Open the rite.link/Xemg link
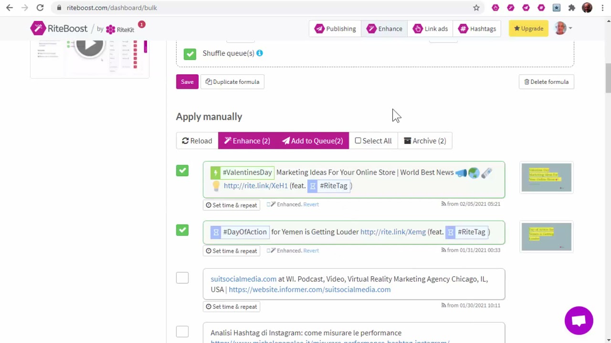The image size is (611, 343). [x=393, y=232]
